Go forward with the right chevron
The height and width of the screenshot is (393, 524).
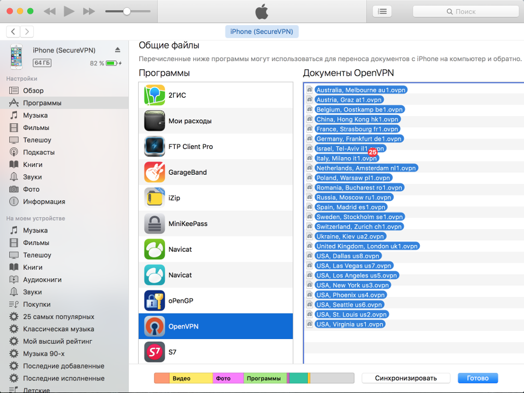click(27, 32)
